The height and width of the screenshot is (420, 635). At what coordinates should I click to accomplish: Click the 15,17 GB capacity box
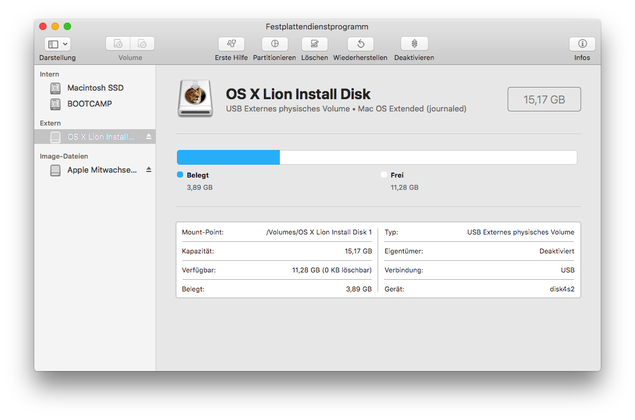544,99
